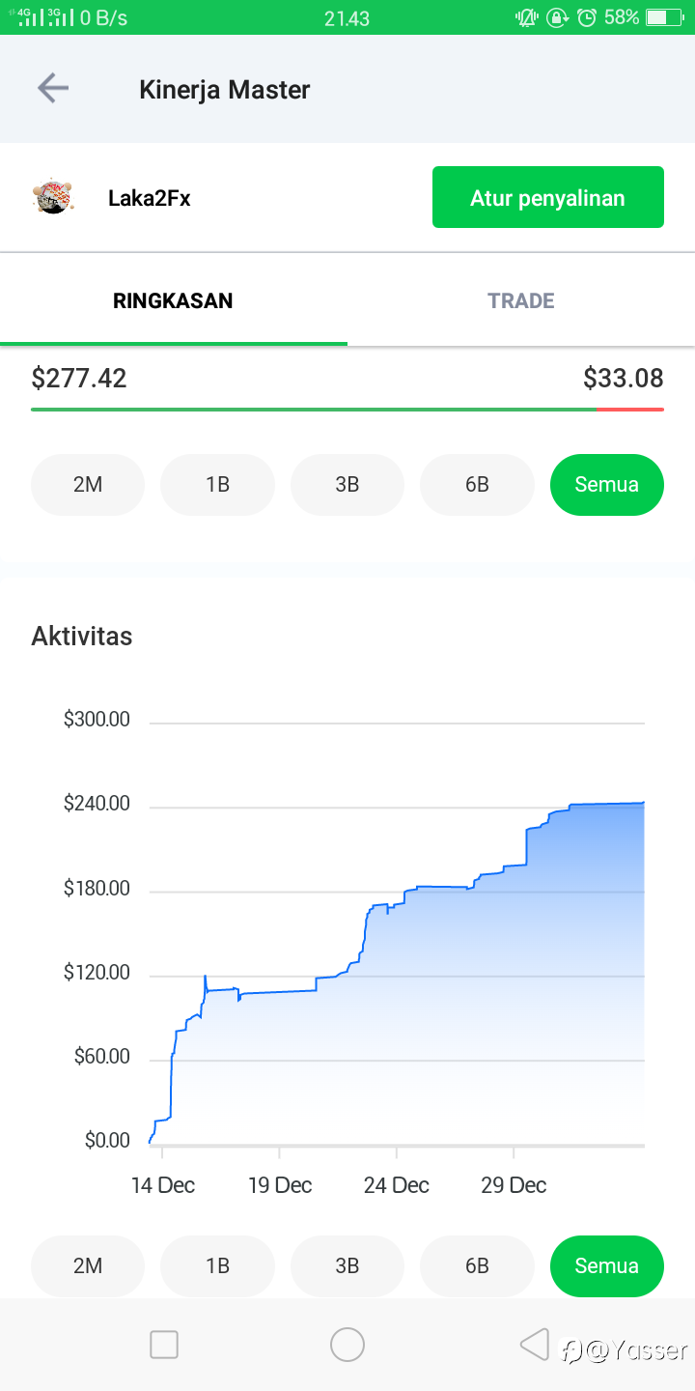Tap the back arrow icon

53,89
